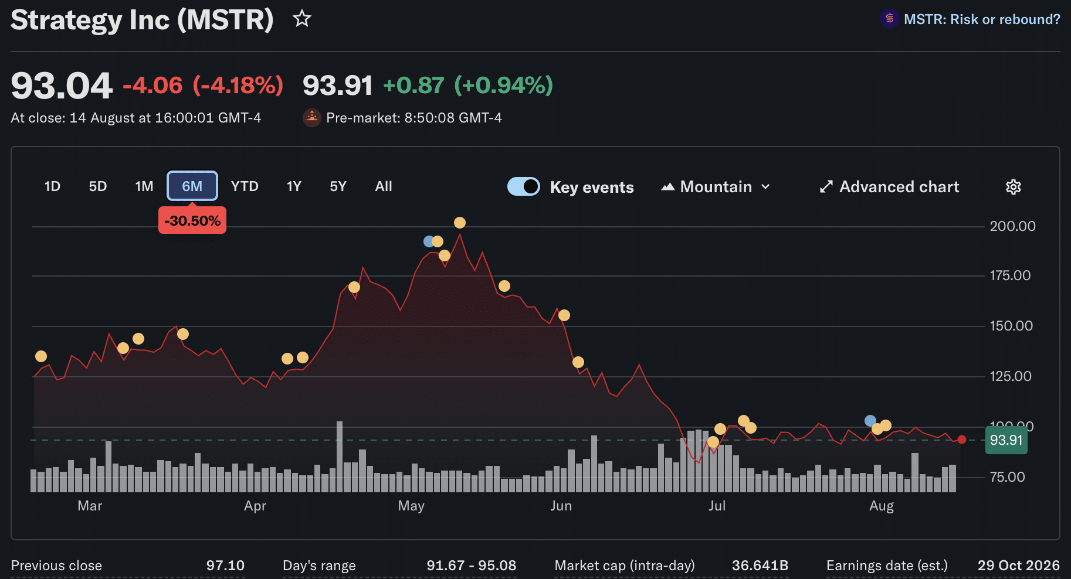Click the expand arrows icon beside Advanced chart

826,187
